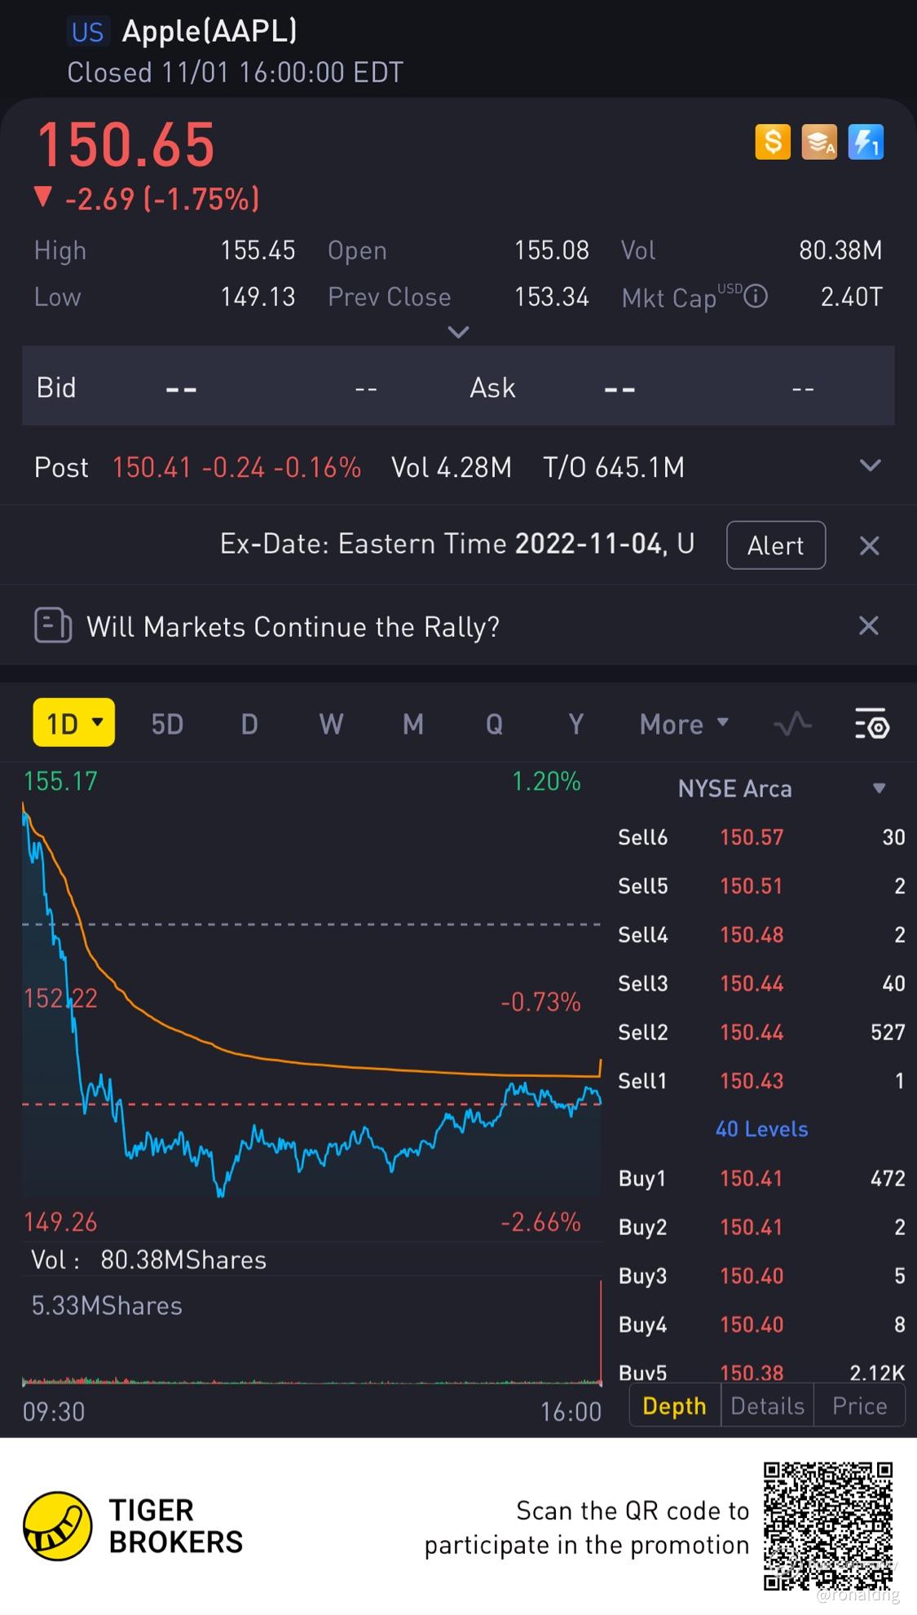Select the Details tab
The height and width of the screenshot is (1615, 917).
767,1405
